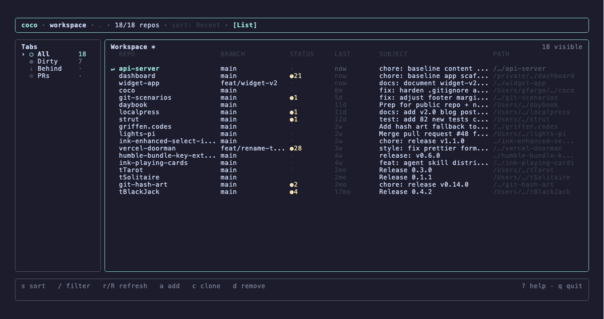This screenshot has height=319, width=604.
Task: Click the r/R refresh shortcut
Action: (x=125, y=286)
